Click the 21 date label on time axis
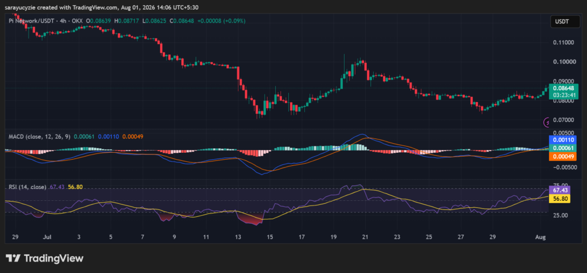587x273 pixels. click(365, 237)
